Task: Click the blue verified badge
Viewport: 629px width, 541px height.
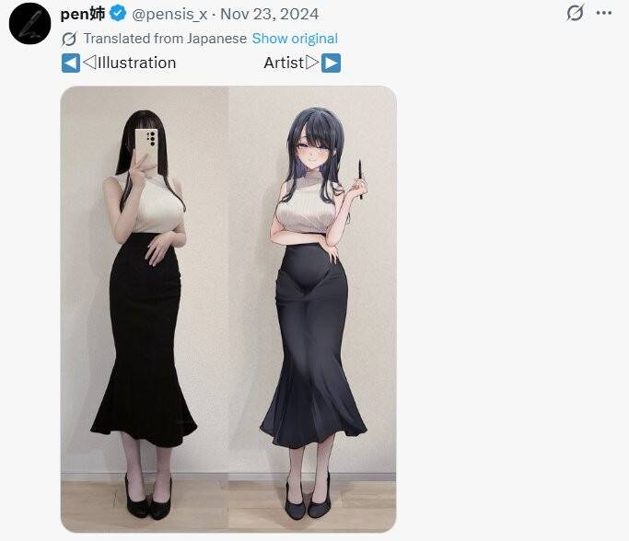Action: (x=118, y=14)
